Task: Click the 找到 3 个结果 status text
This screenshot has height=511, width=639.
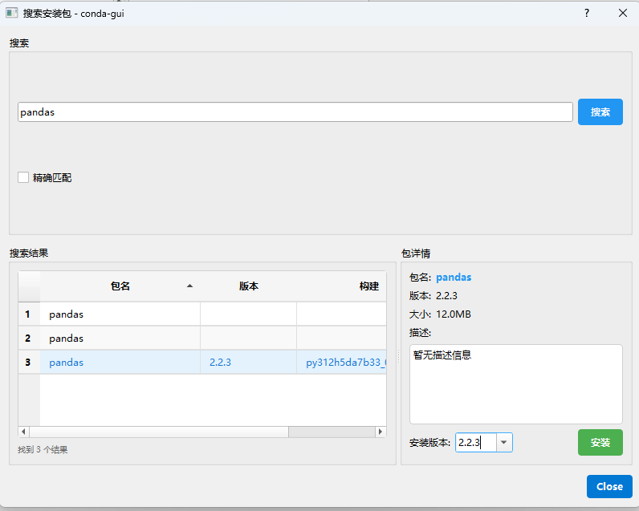Action: click(x=43, y=449)
